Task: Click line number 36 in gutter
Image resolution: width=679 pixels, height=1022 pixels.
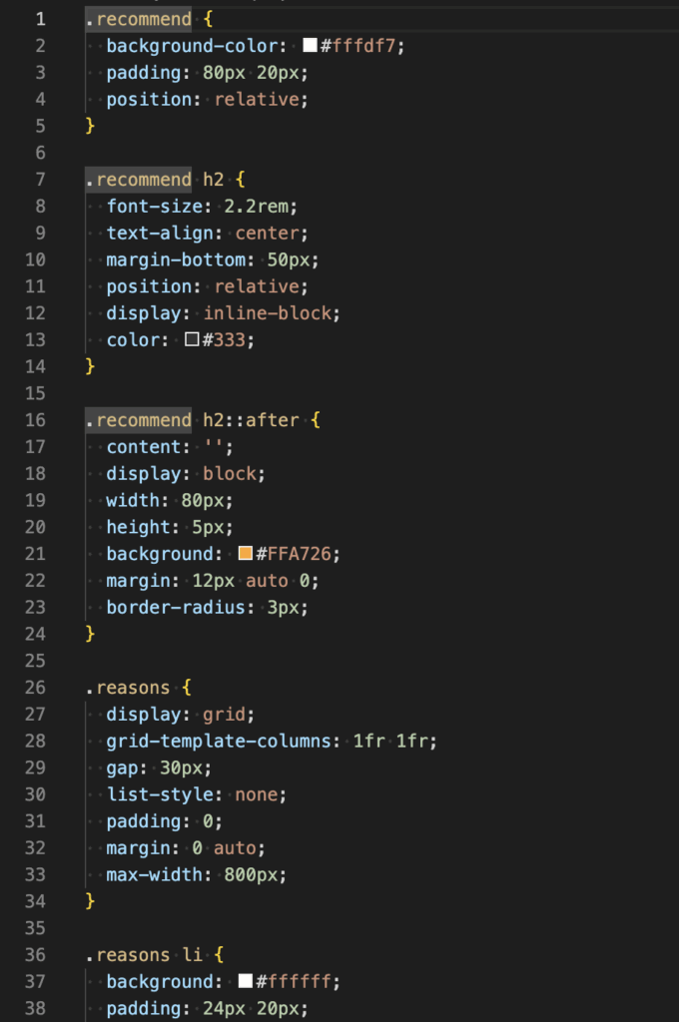Action: pyautogui.click(x=35, y=954)
